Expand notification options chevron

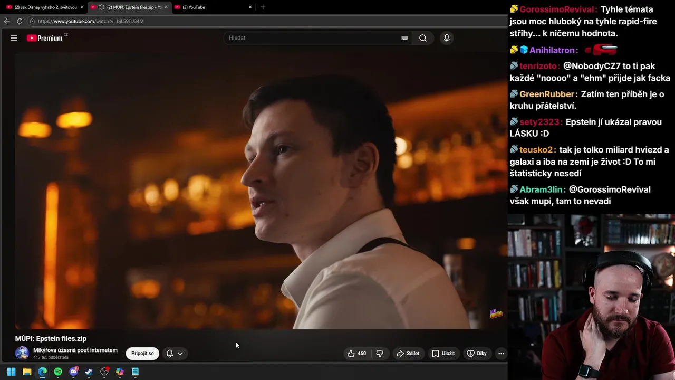coord(180,354)
